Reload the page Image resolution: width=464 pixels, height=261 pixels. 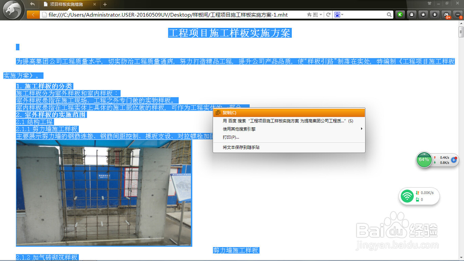pyautogui.click(x=328, y=14)
